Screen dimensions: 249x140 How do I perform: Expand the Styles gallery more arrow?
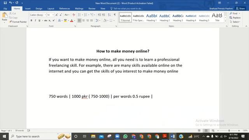click(225, 21)
